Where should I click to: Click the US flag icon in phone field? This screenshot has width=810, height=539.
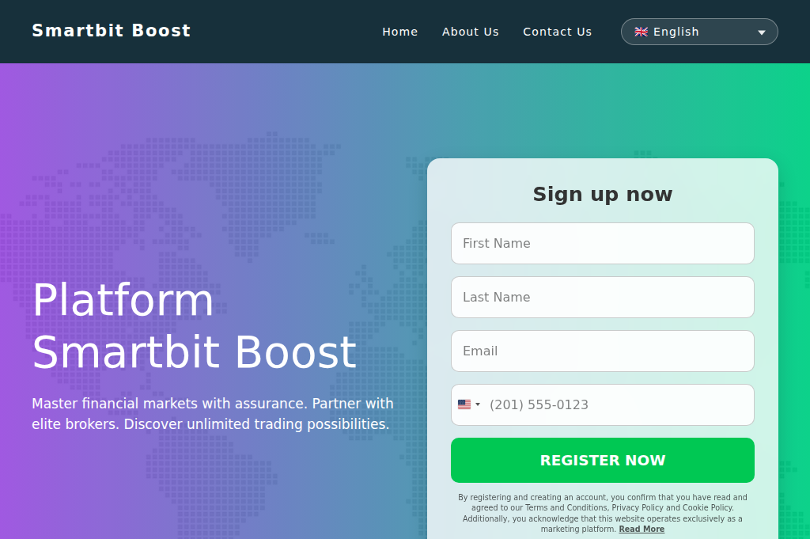point(465,404)
